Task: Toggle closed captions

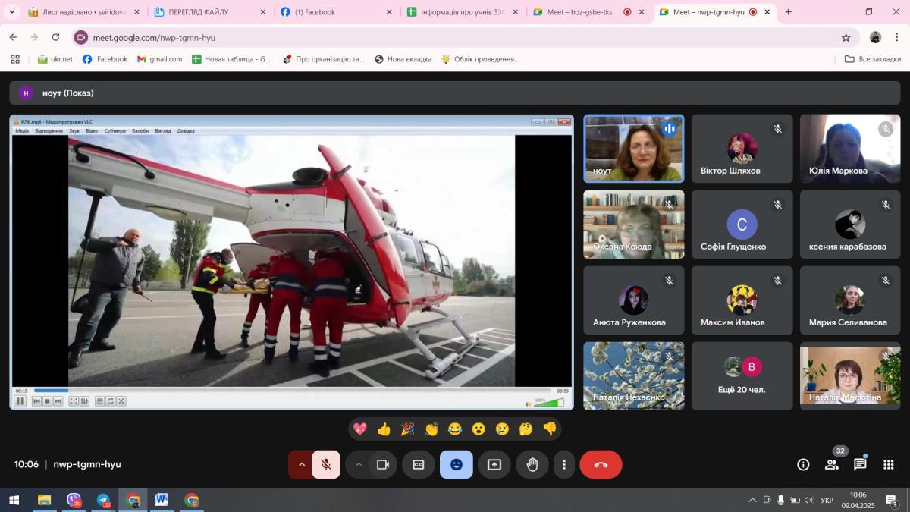Action: click(x=419, y=465)
